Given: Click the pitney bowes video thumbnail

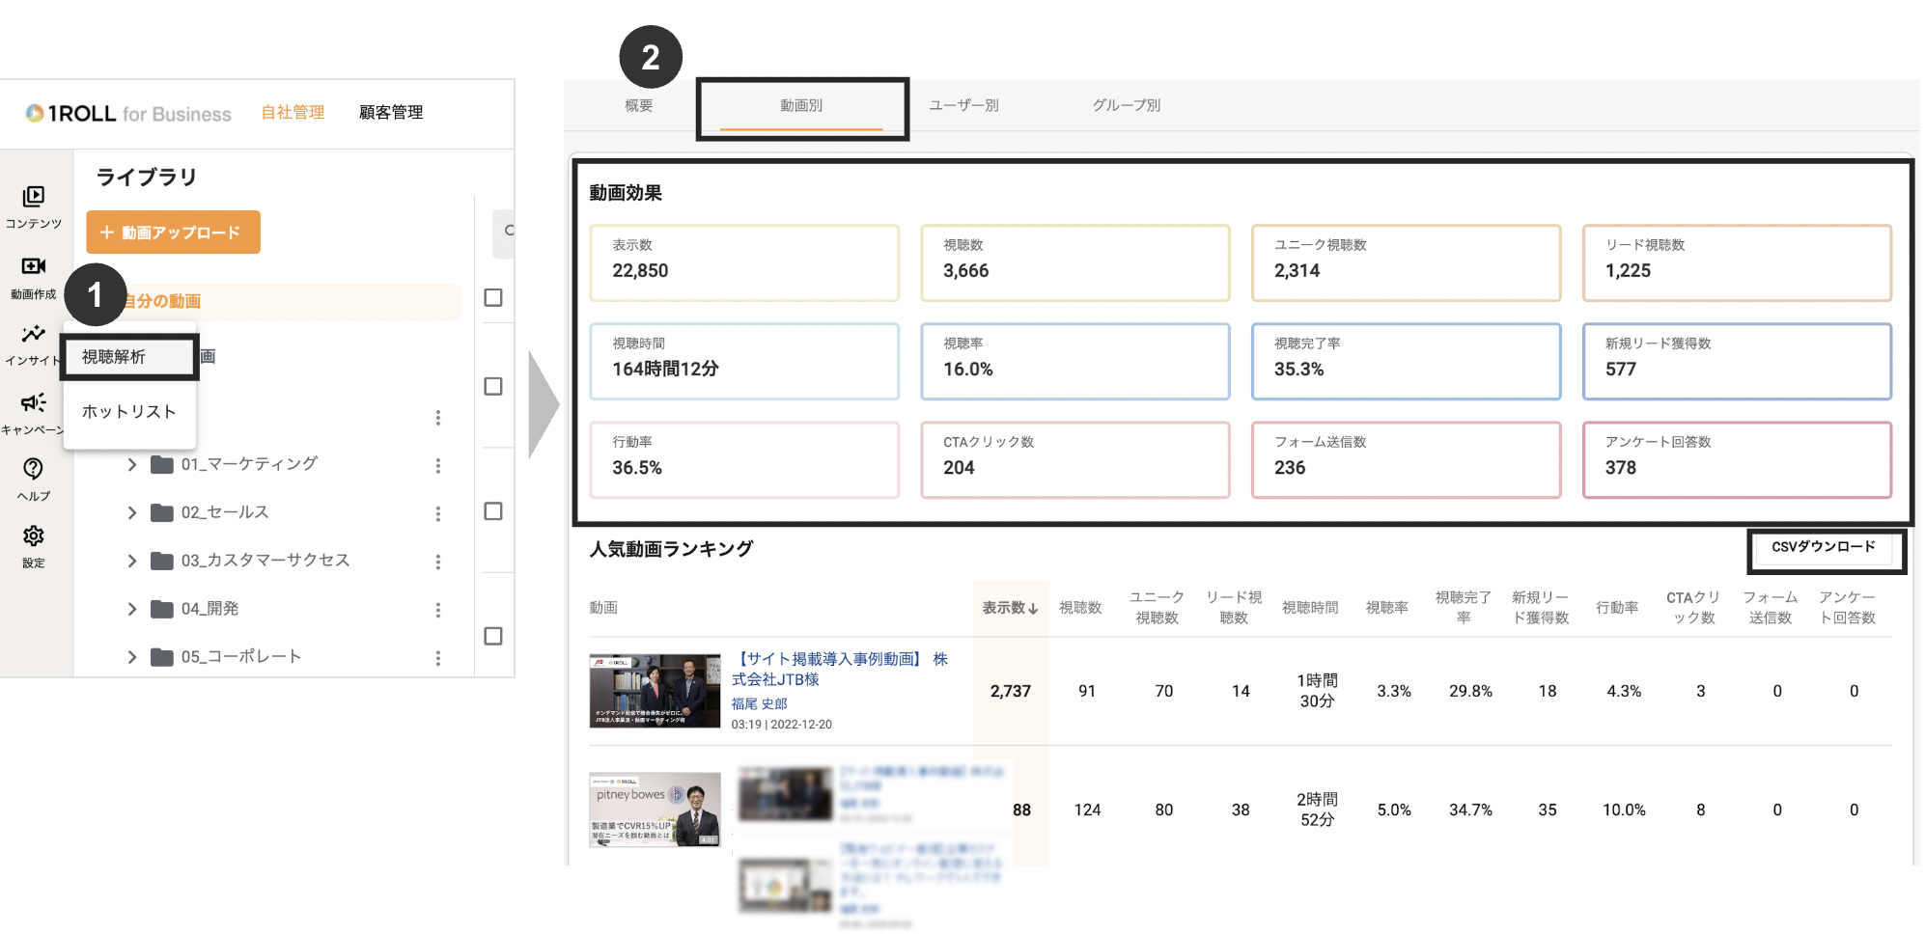Looking at the screenshot, I should pos(655,810).
